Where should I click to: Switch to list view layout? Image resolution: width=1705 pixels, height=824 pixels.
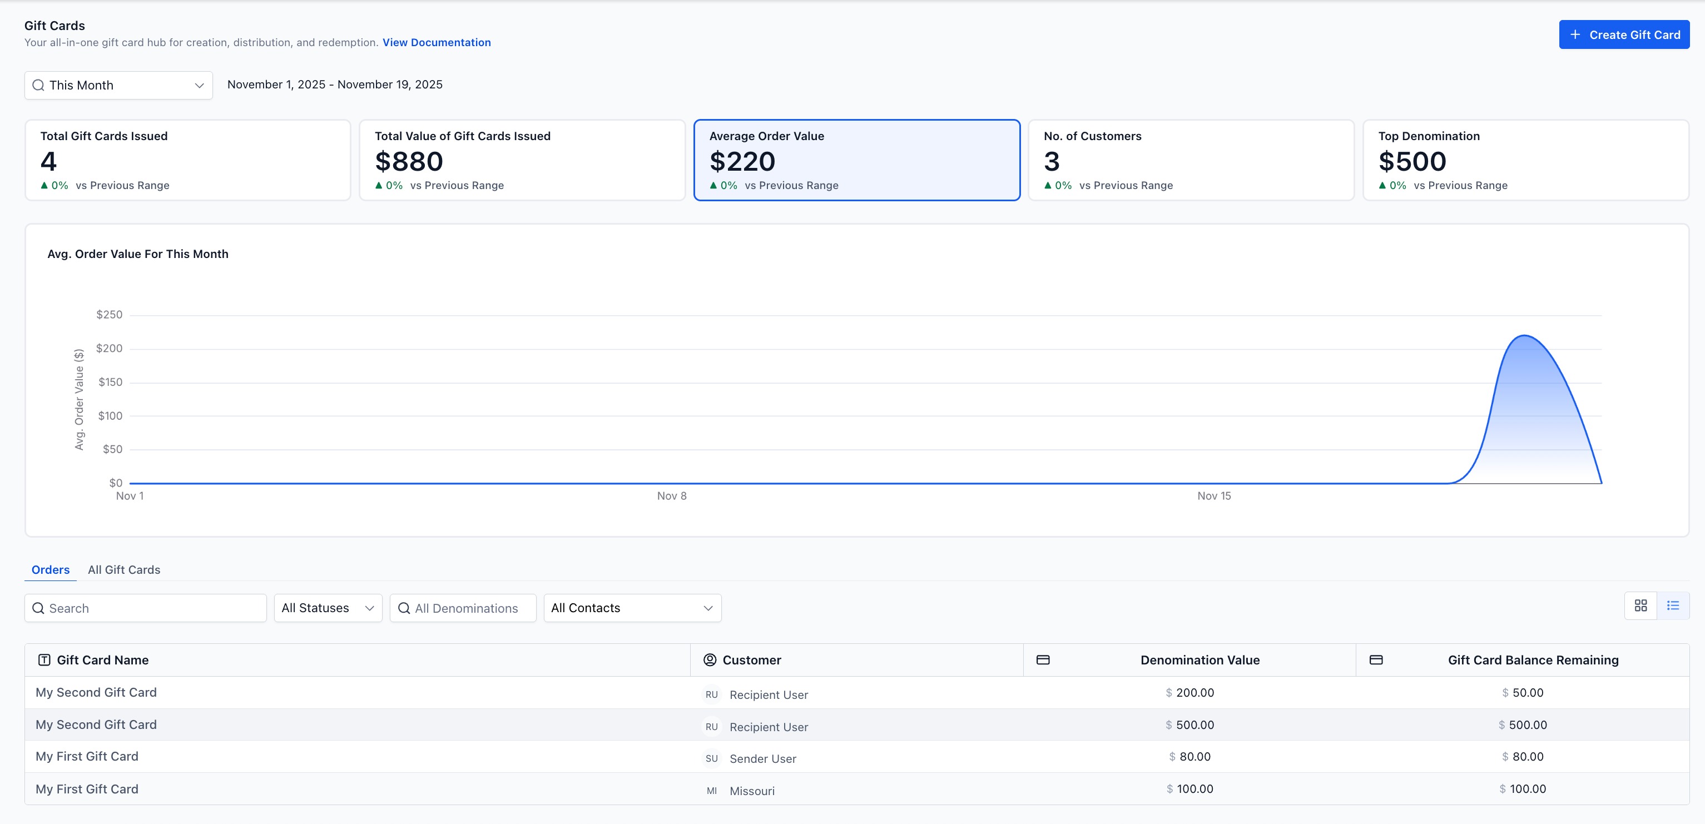click(x=1673, y=605)
